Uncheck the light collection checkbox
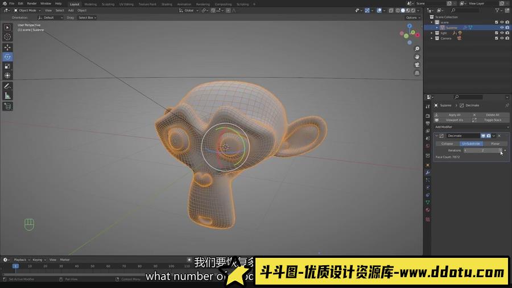This screenshot has width=512, height=288. (x=497, y=33)
